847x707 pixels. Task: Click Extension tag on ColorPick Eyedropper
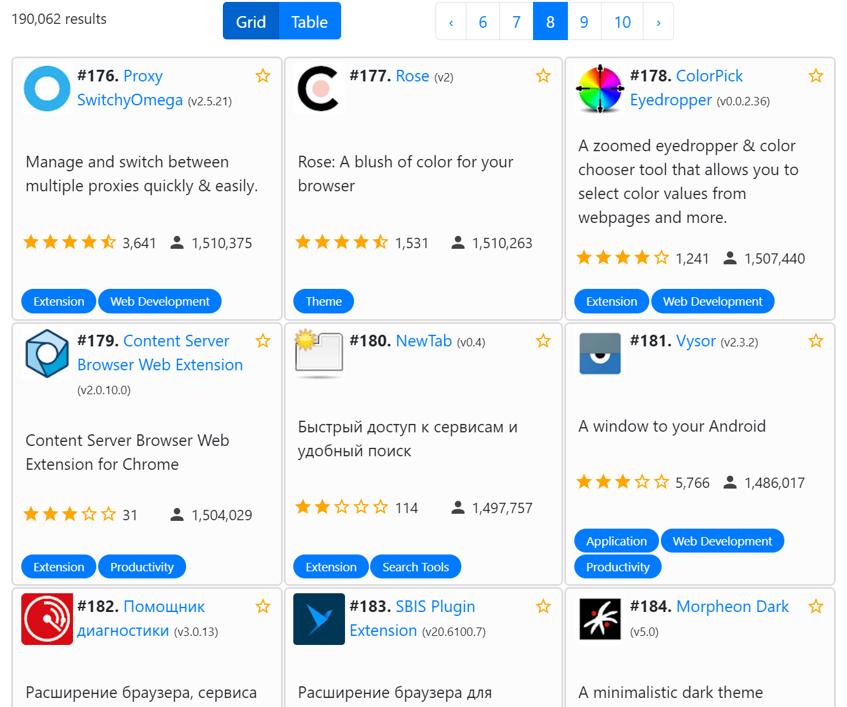(x=611, y=301)
